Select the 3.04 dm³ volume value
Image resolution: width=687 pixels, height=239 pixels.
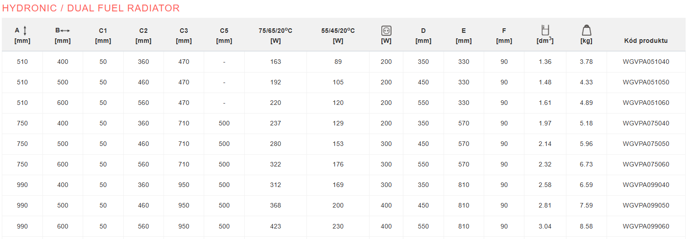[545, 226]
